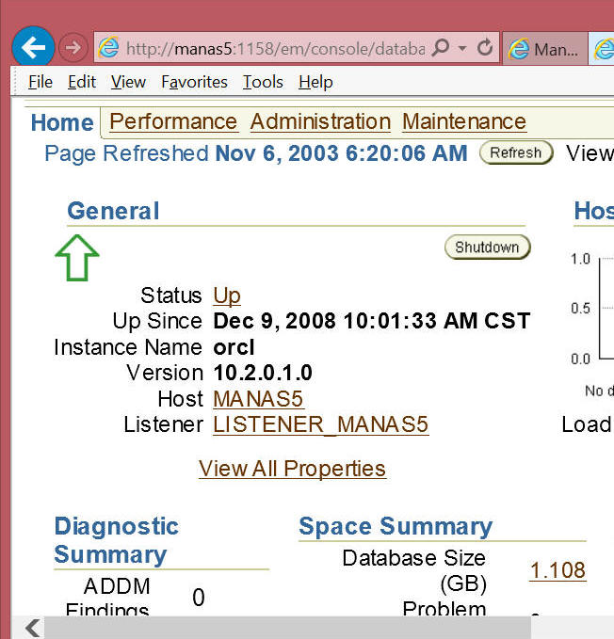Click the browser Forward arrow button

pos(73,47)
